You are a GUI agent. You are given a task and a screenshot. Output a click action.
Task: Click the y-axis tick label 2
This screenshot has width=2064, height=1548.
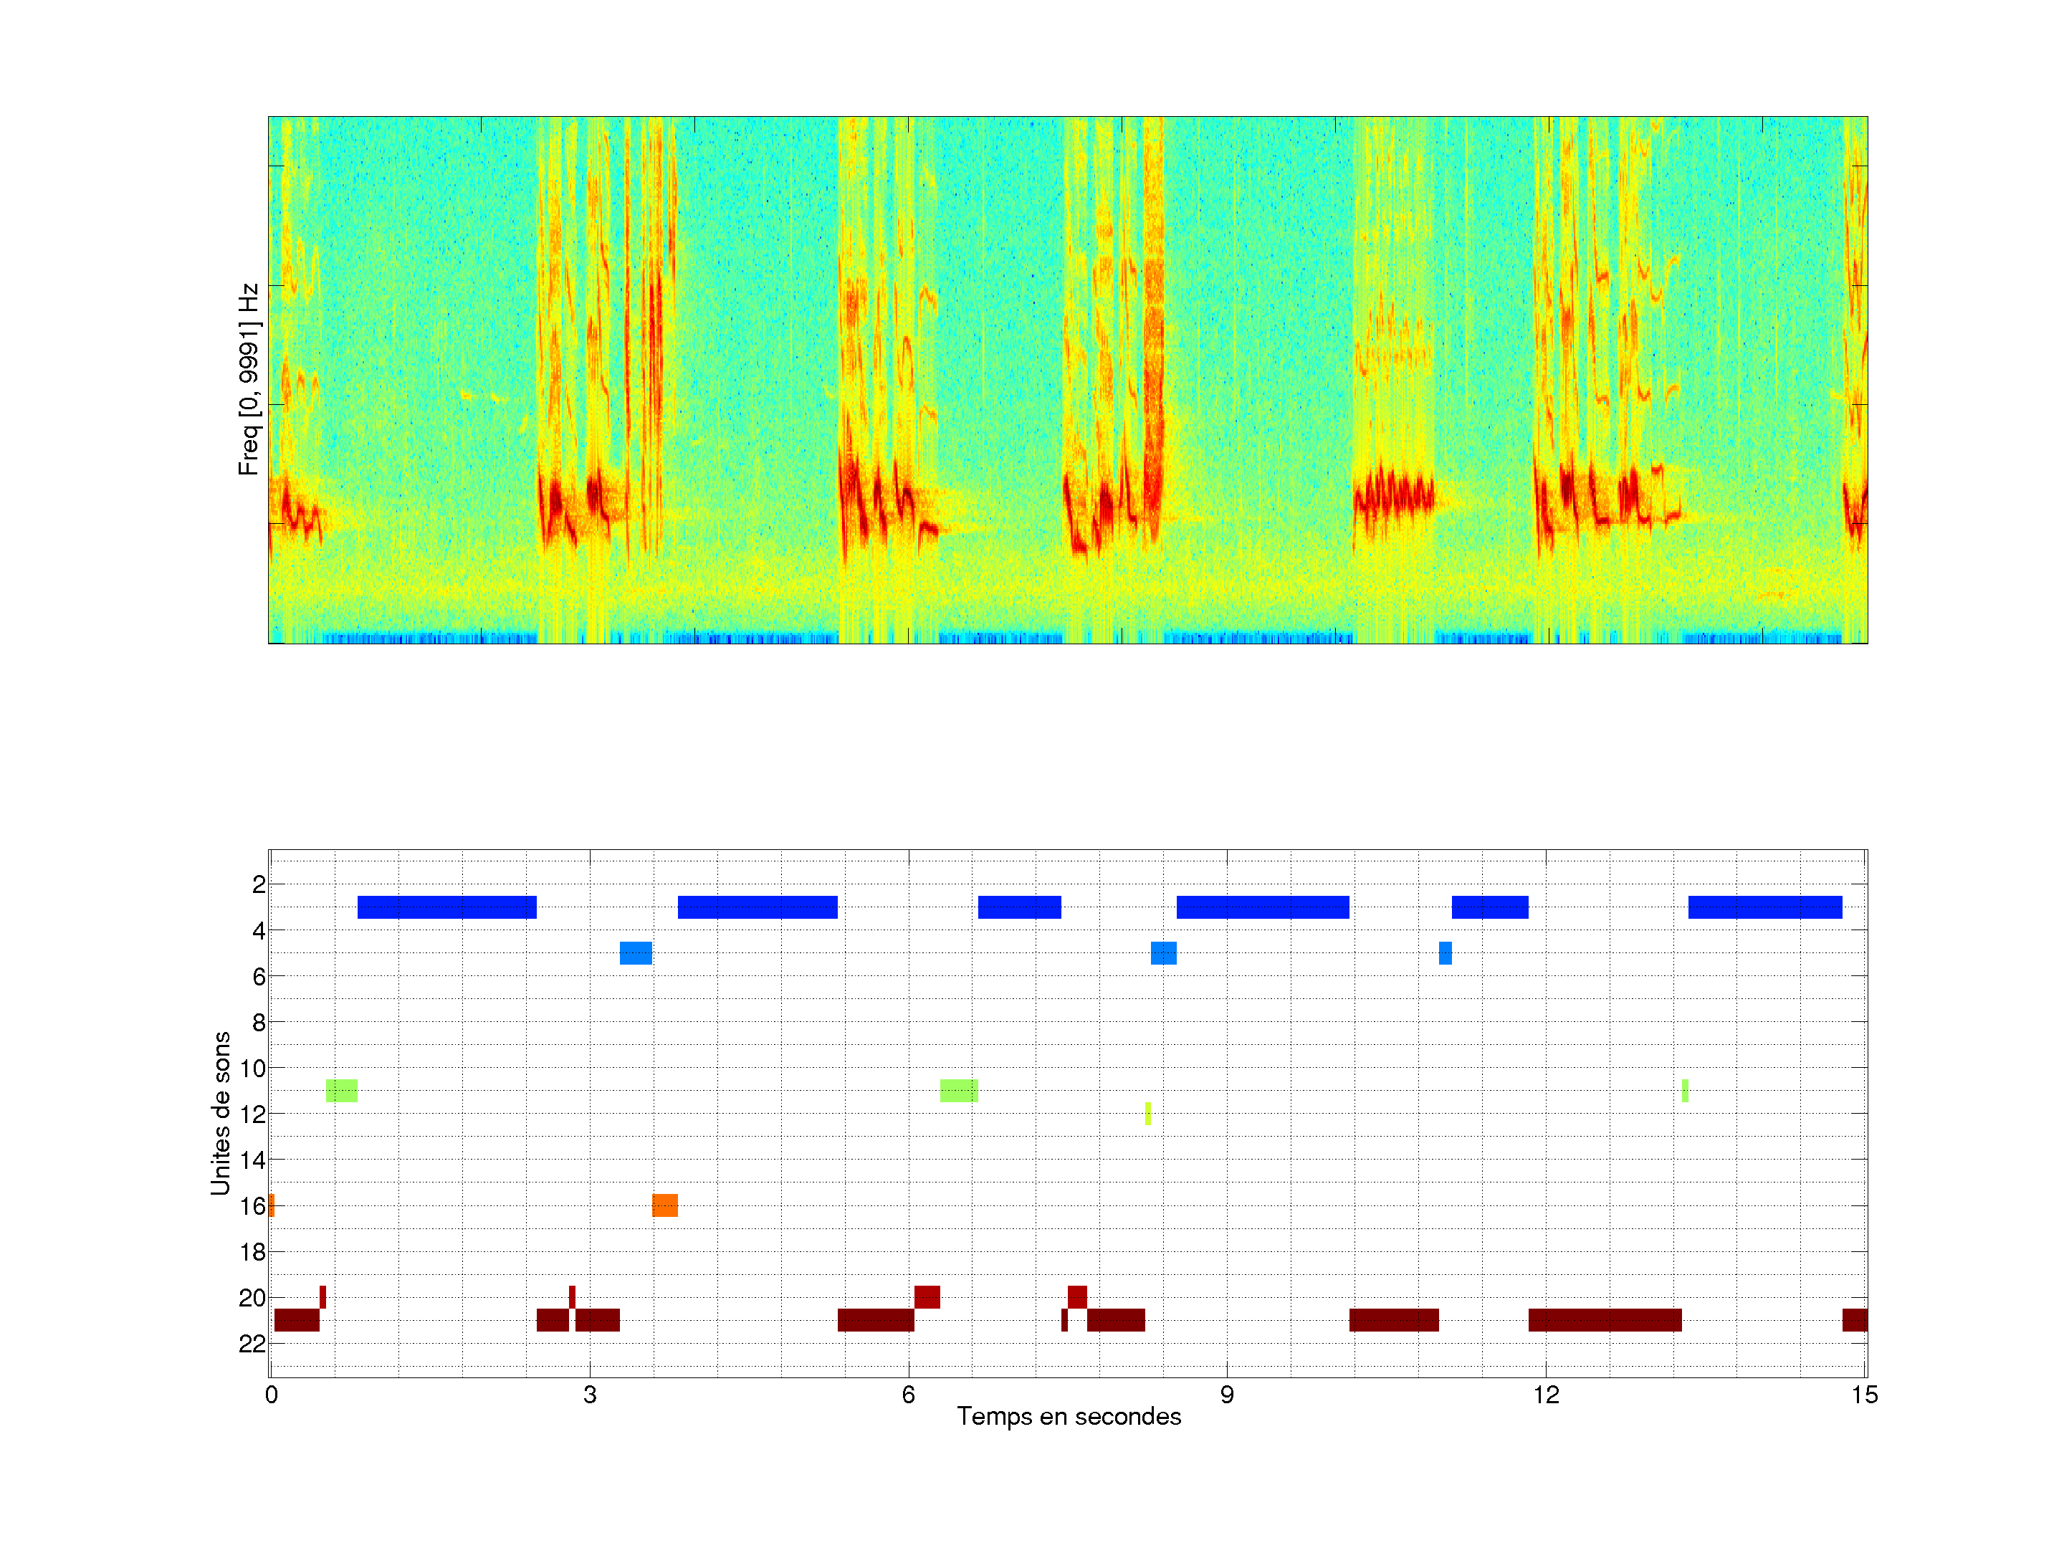(x=259, y=884)
